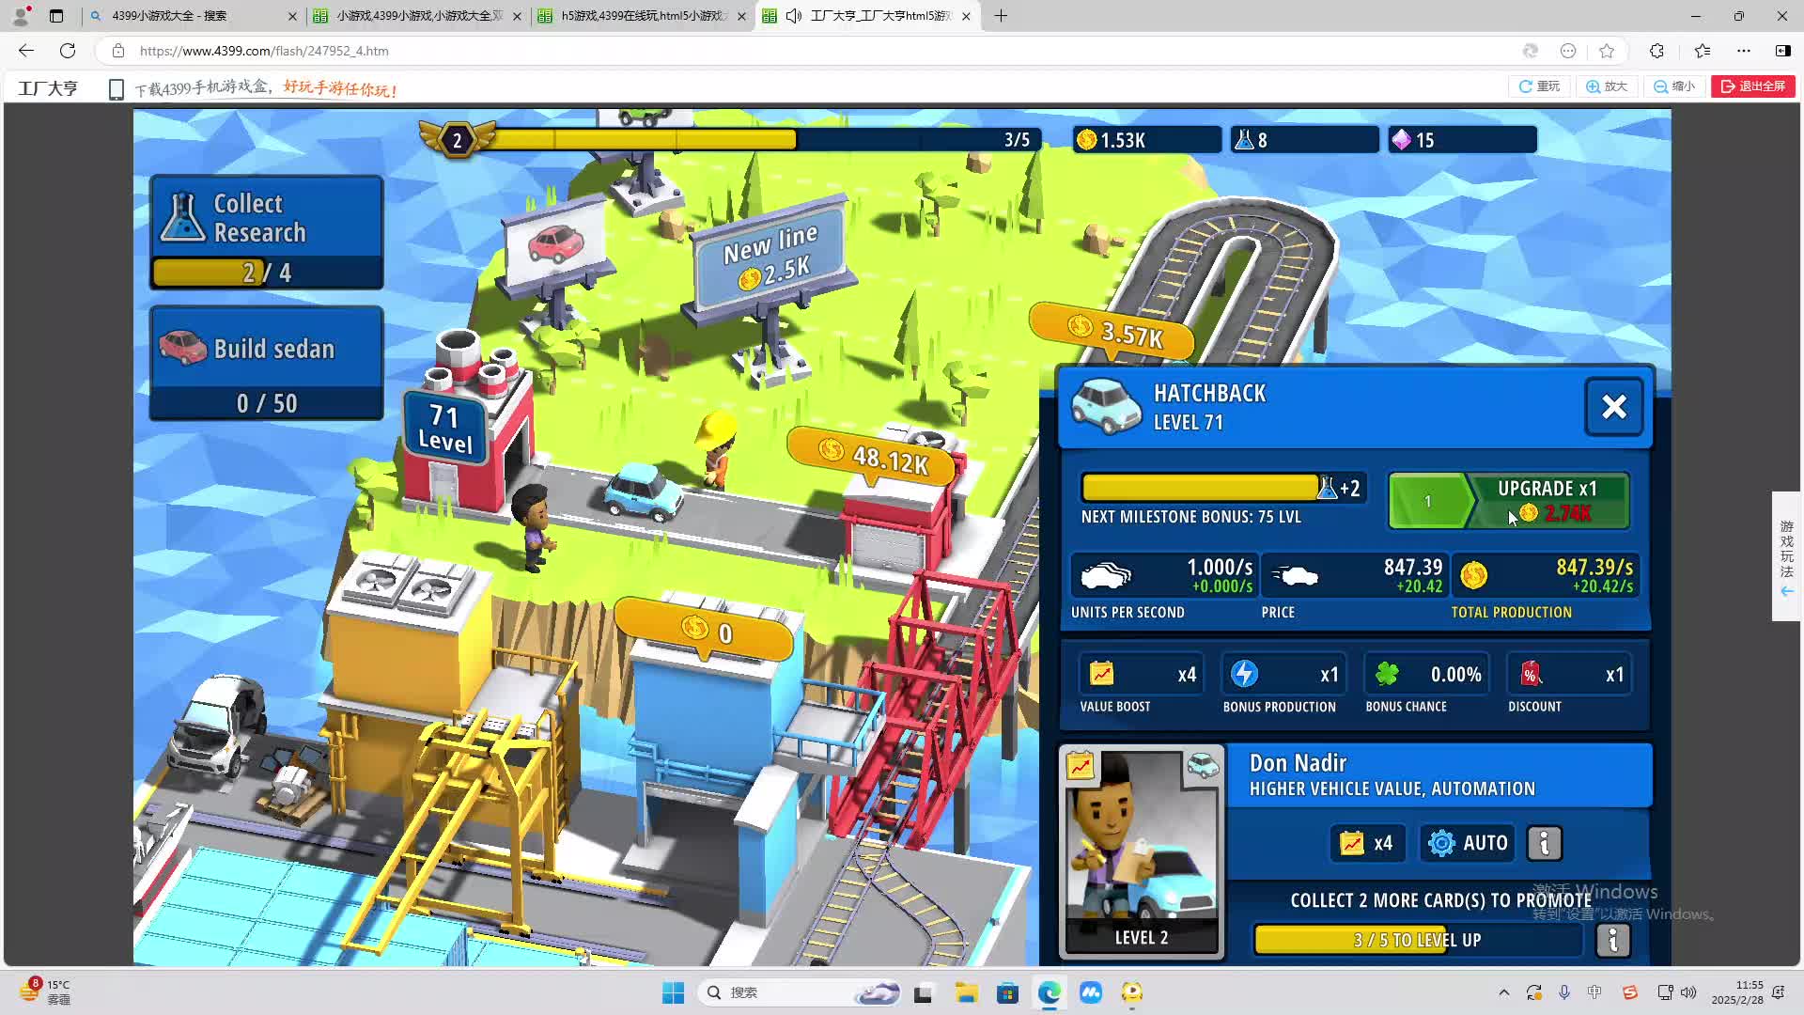
Task: Open the Collect Research quest panel
Action: [x=266, y=231]
